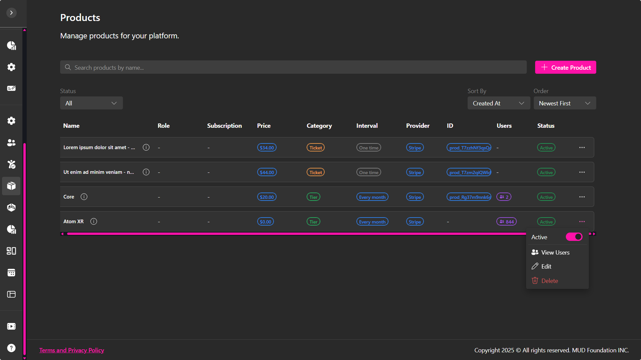Image resolution: width=641 pixels, height=360 pixels.
Task: Toggle the Active switch off
Action: (574, 237)
